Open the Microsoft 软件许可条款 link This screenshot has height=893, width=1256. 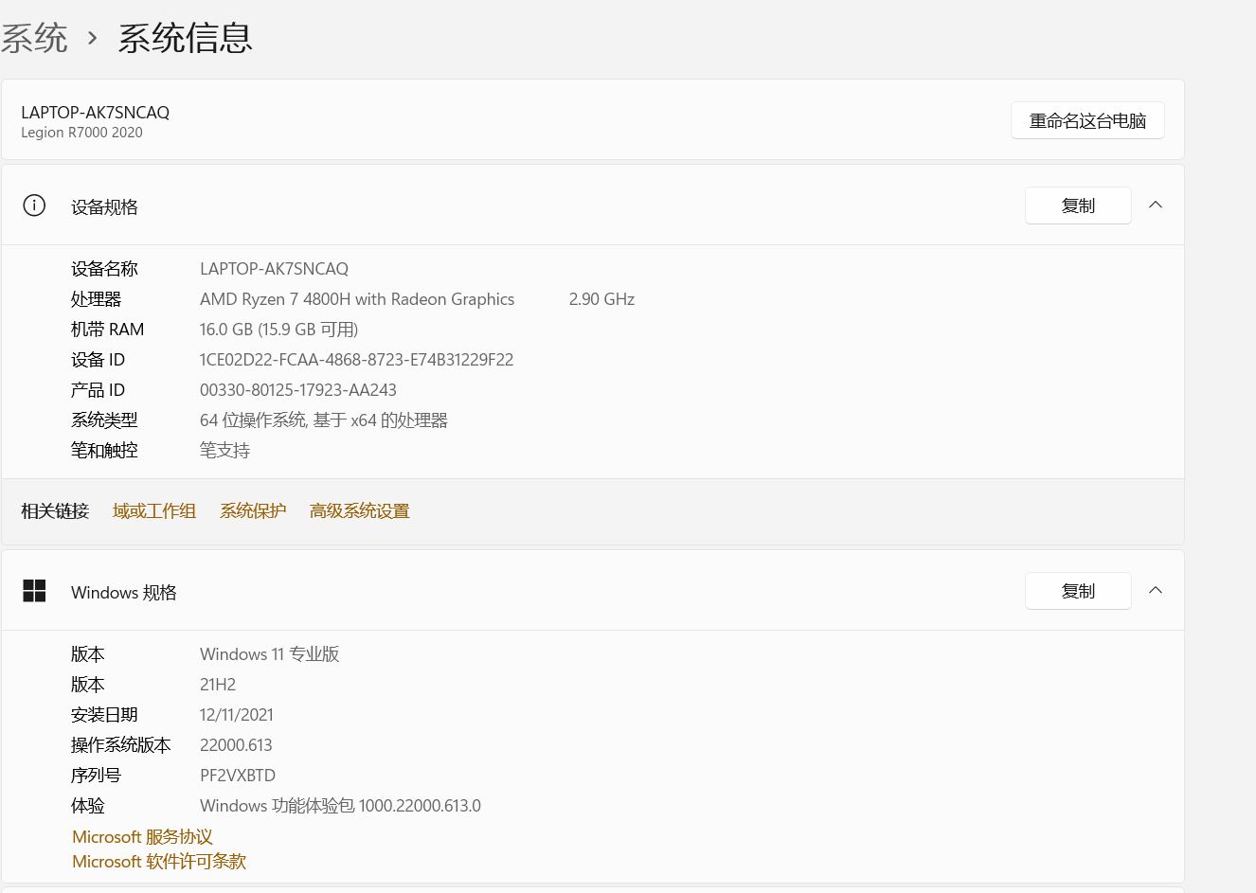click(x=159, y=862)
